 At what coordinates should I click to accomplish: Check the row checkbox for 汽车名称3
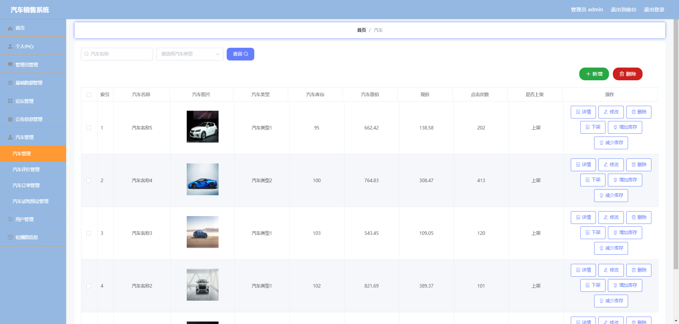pyautogui.click(x=89, y=233)
